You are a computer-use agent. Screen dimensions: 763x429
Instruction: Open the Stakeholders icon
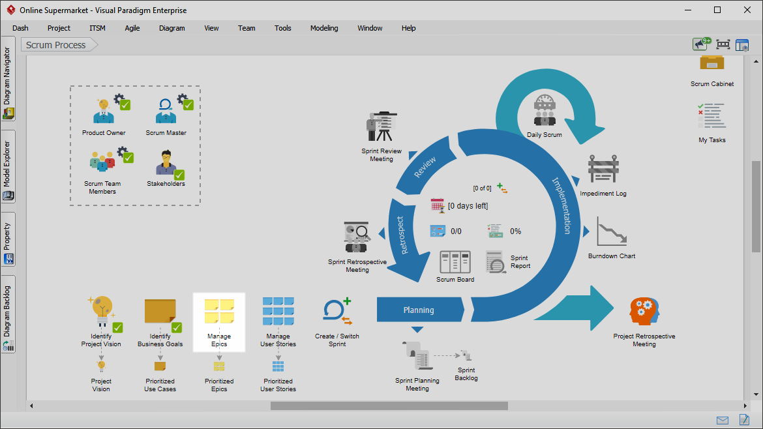tap(166, 162)
